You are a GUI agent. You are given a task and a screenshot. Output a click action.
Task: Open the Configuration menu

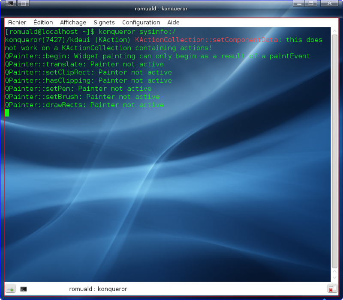(141, 23)
